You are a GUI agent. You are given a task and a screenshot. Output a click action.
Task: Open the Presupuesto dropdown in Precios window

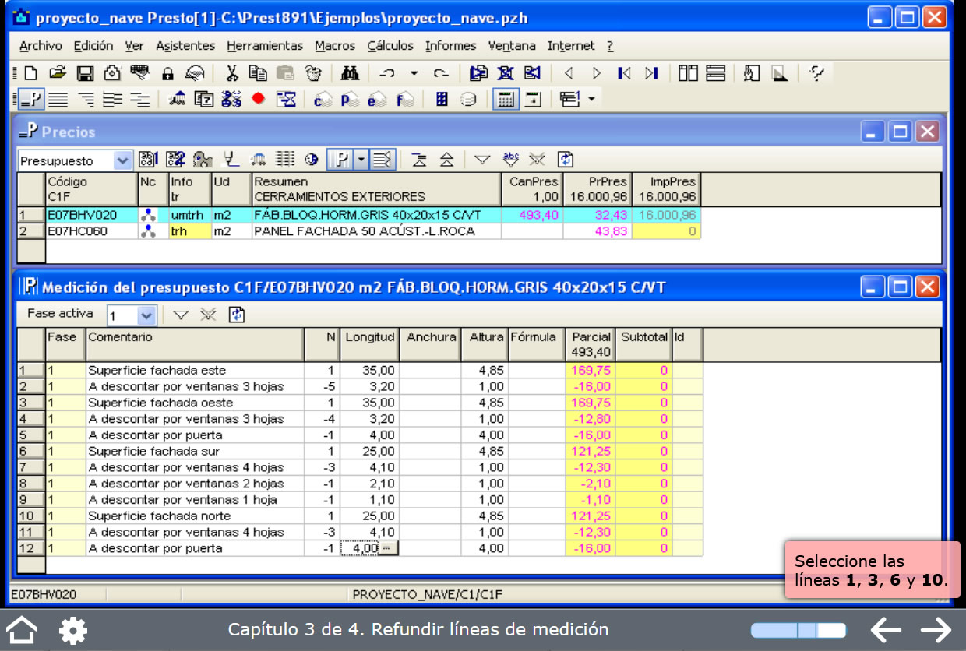[x=122, y=160]
